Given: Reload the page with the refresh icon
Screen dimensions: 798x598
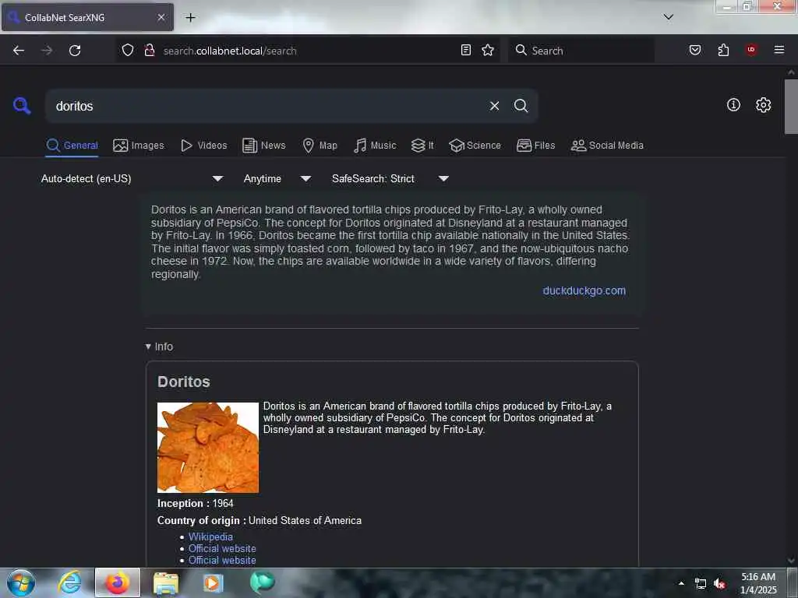Looking at the screenshot, I should [x=75, y=51].
